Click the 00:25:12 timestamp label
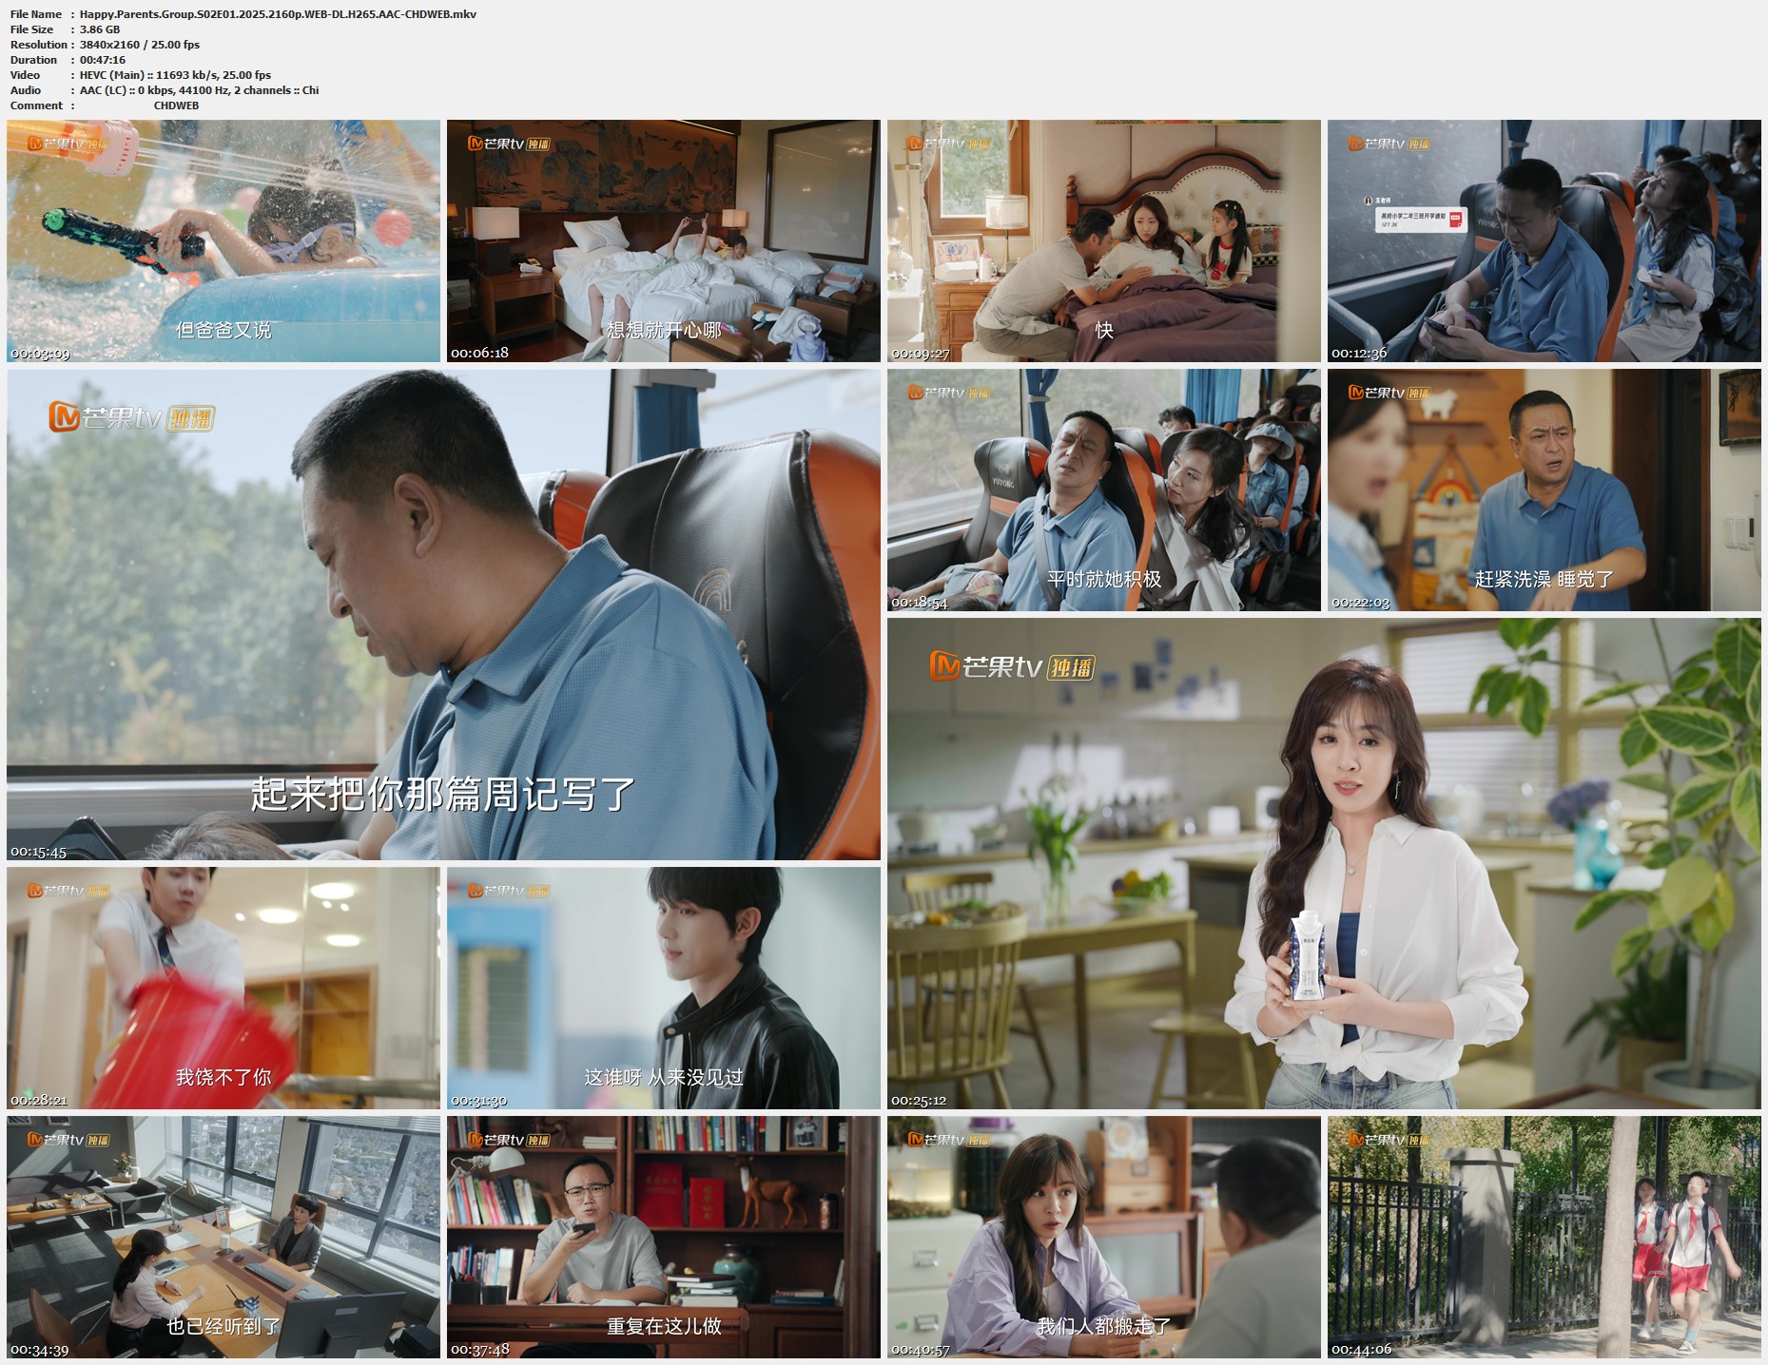Image resolution: width=1768 pixels, height=1365 pixels. tap(919, 1101)
